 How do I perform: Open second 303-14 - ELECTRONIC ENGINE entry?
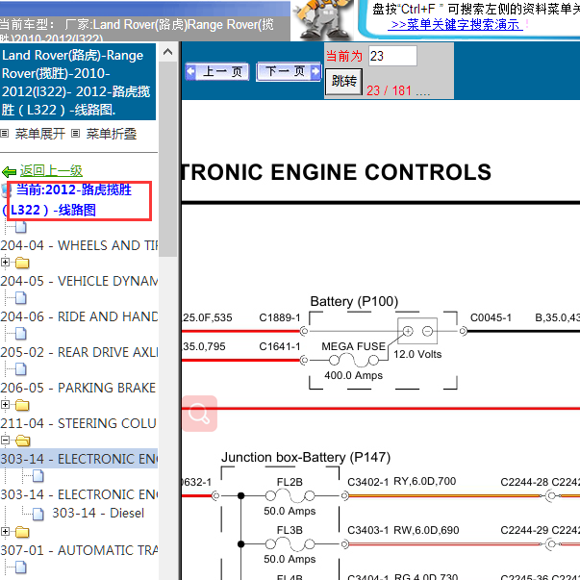pos(79,494)
